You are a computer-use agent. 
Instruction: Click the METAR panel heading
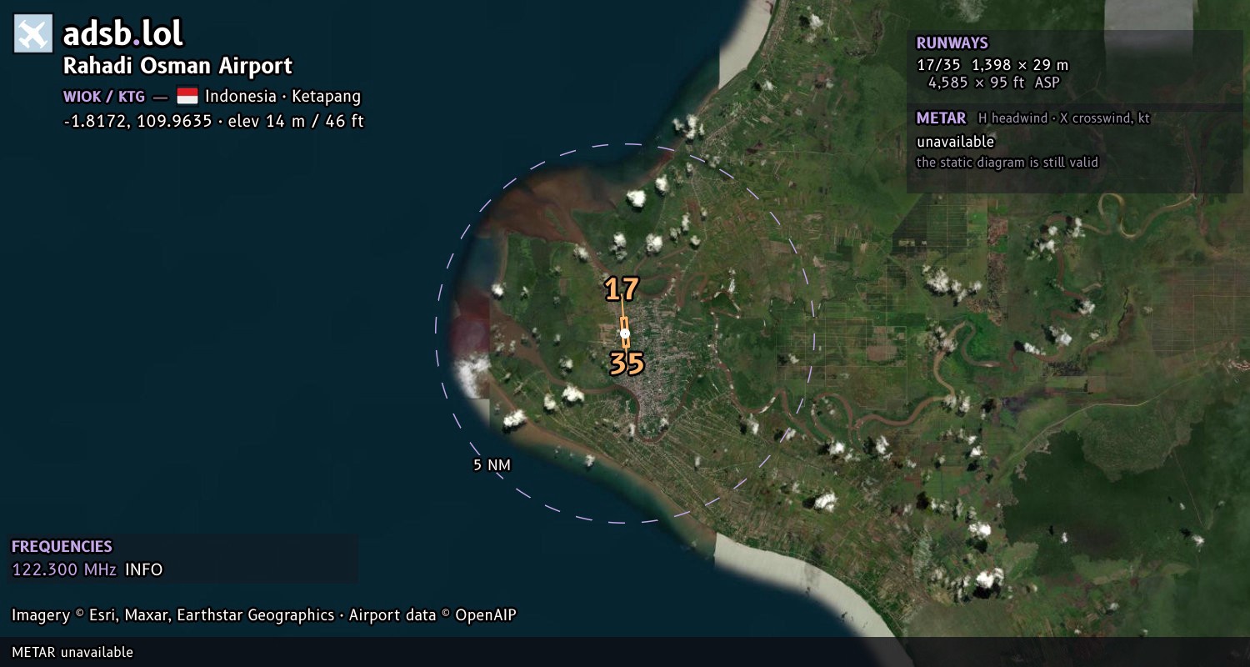941,118
